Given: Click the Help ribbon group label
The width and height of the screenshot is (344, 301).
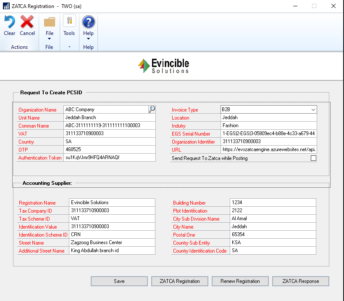Looking at the screenshot, I should pos(88,47).
